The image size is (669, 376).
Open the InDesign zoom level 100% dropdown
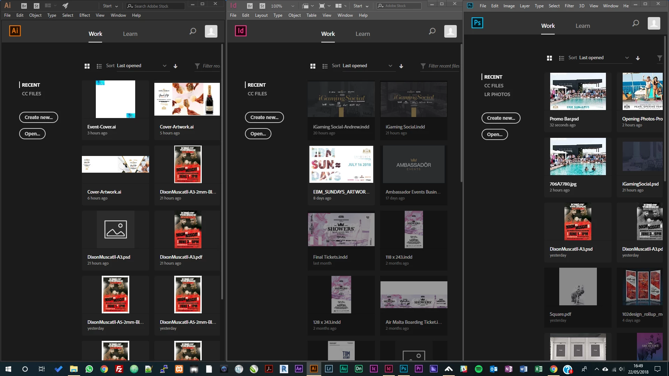click(293, 6)
